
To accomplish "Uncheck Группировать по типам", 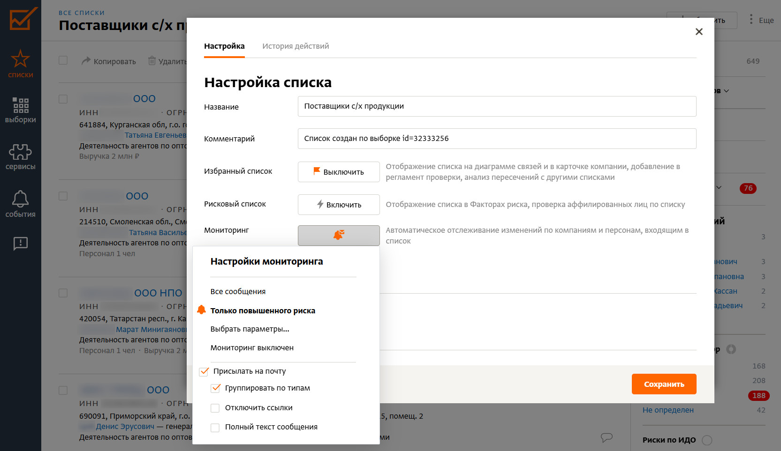I will [215, 388].
